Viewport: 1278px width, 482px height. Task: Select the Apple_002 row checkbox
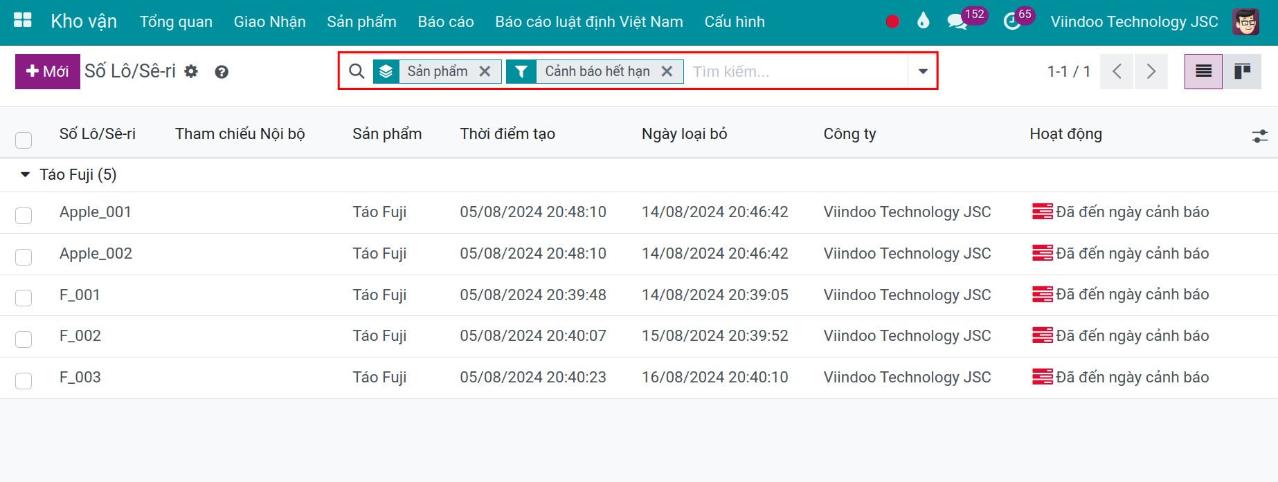point(24,257)
